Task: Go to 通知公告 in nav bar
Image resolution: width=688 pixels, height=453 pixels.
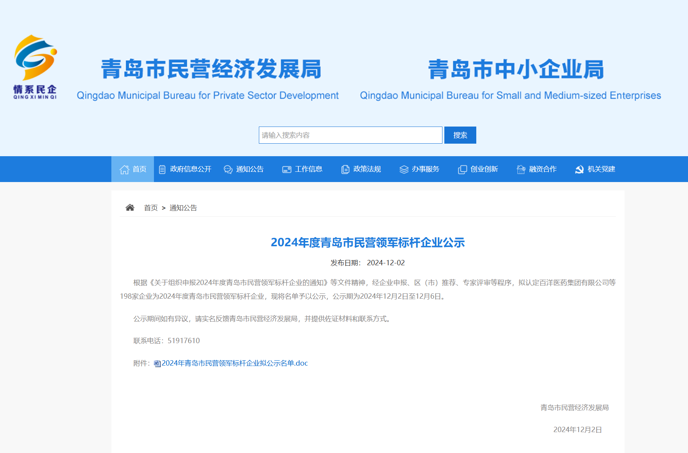Action: pos(250,169)
